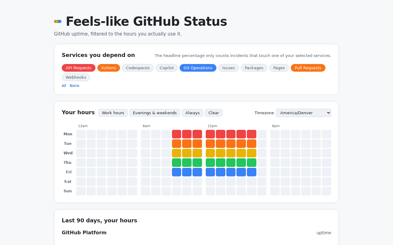Toggle the yellow Wednesday 12pm hour cell
This screenshot has width=393, height=245.
[x=210, y=153]
